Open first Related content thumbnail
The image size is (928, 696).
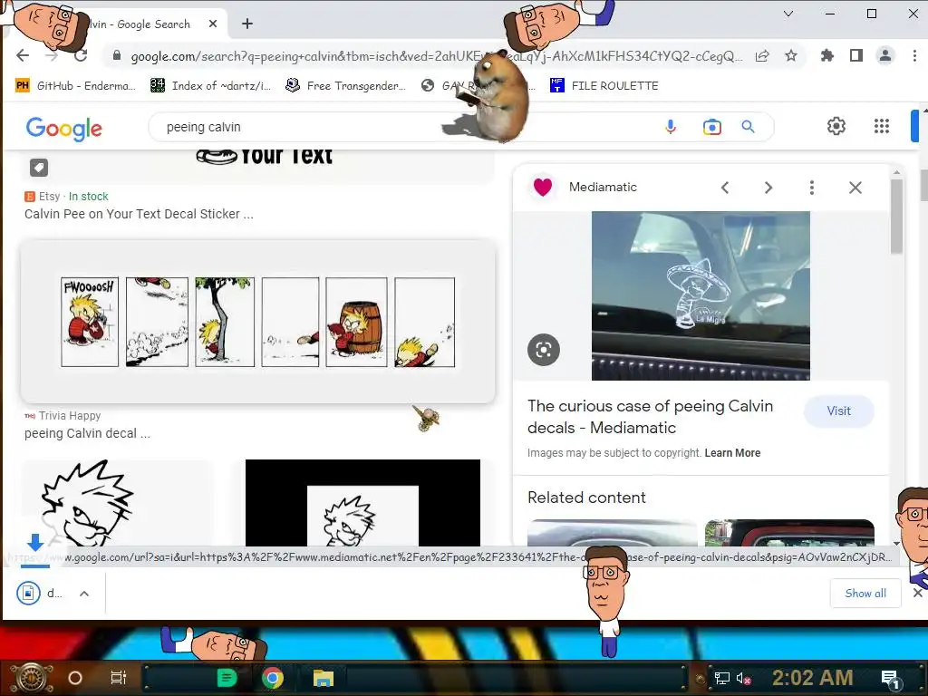613,533
